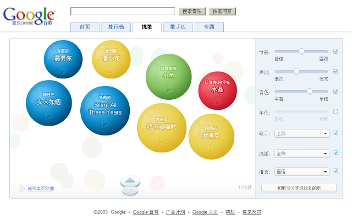Click the 搜索音乐 search button
This screenshot has width=352, height=221.
click(192, 12)
